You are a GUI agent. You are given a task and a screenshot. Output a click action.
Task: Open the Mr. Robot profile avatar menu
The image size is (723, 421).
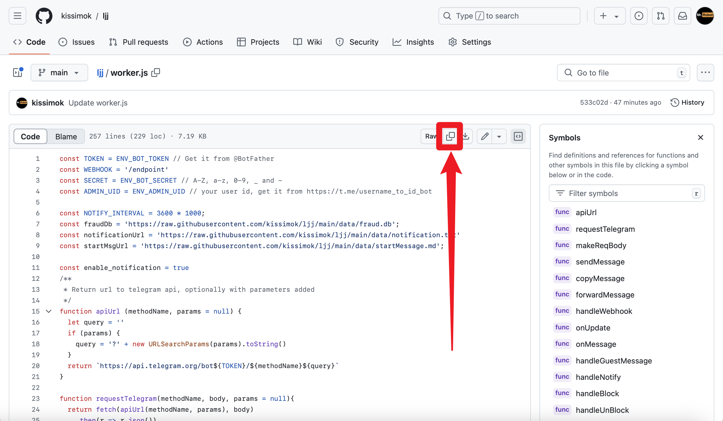point(705,16)
